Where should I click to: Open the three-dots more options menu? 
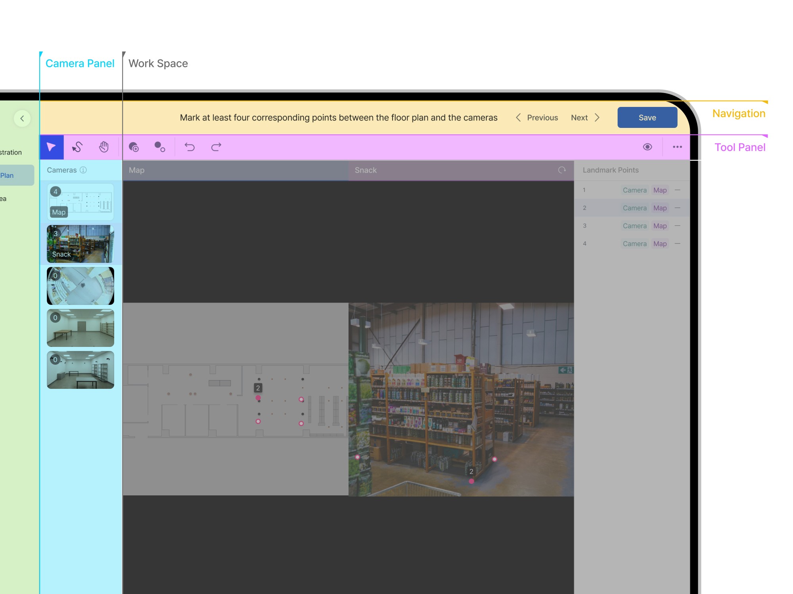click(677, 147)
